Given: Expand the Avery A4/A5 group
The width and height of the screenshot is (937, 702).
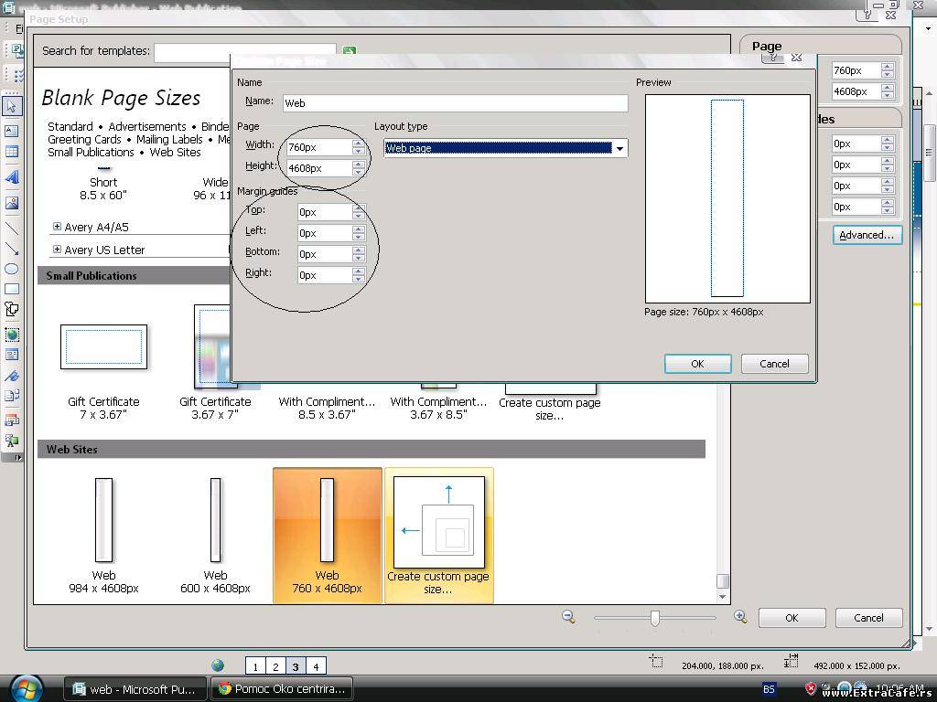Looking at the screenshot, I should tap(57, 227).
